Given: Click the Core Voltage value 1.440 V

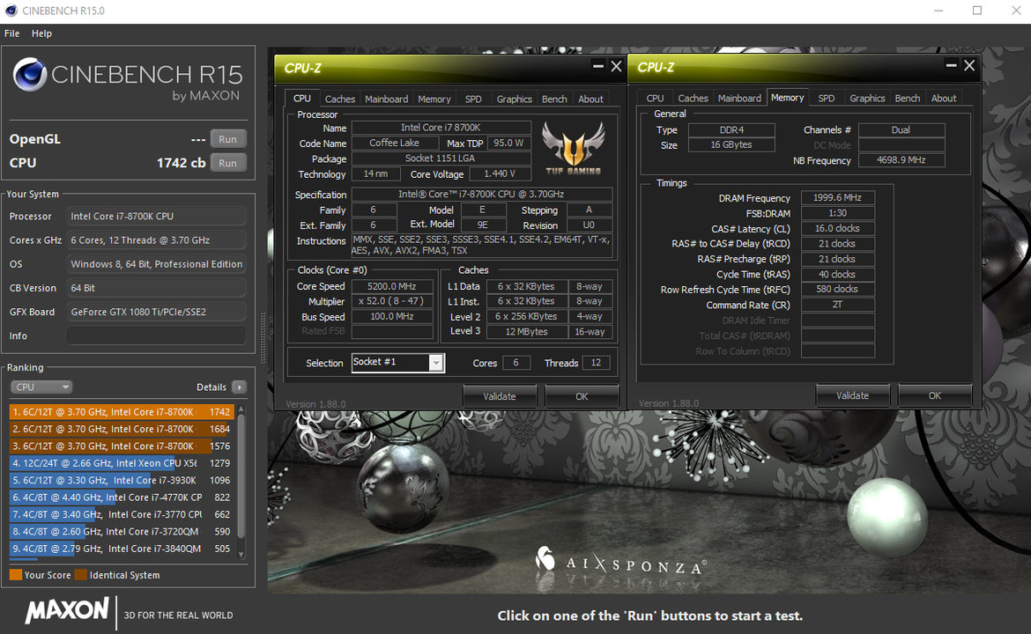Looking at the screenshot, I should pos(500,174).
